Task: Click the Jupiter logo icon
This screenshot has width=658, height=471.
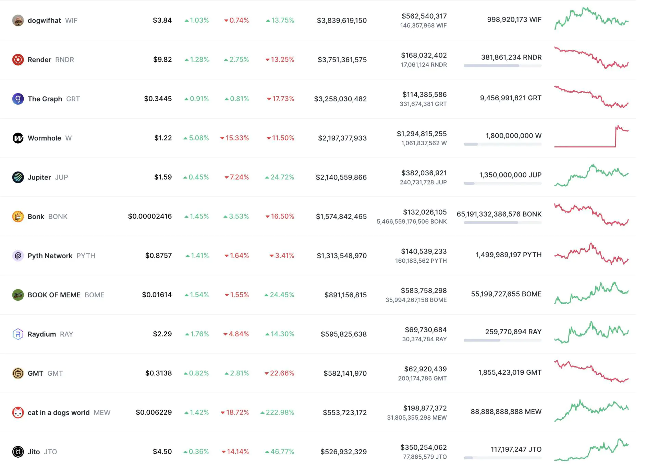Action: (x=18, y=177)
